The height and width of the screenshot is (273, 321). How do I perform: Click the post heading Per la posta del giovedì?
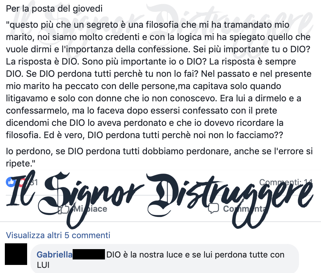[x=54, y=9]
